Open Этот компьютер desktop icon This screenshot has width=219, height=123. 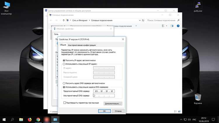click(6, 8)
